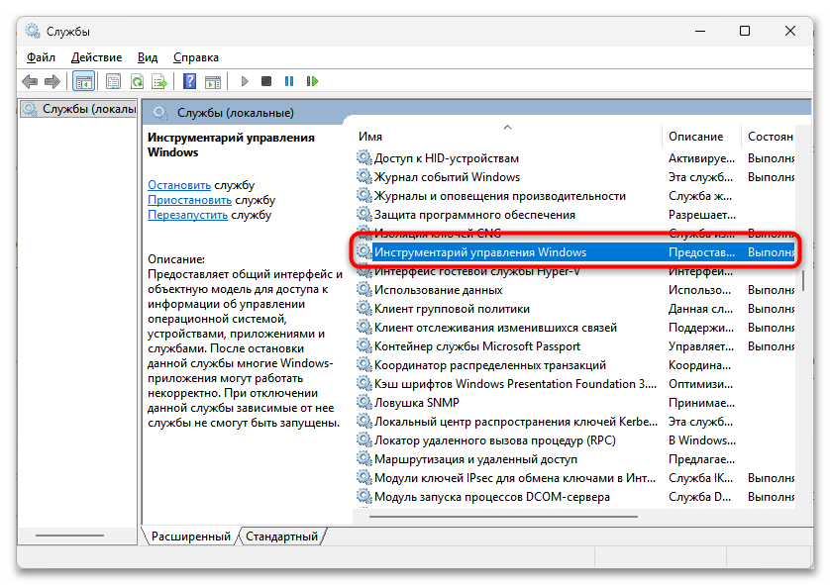
Task: Select Клиент отслеживания изменившихся связей service
Action: 574,328
